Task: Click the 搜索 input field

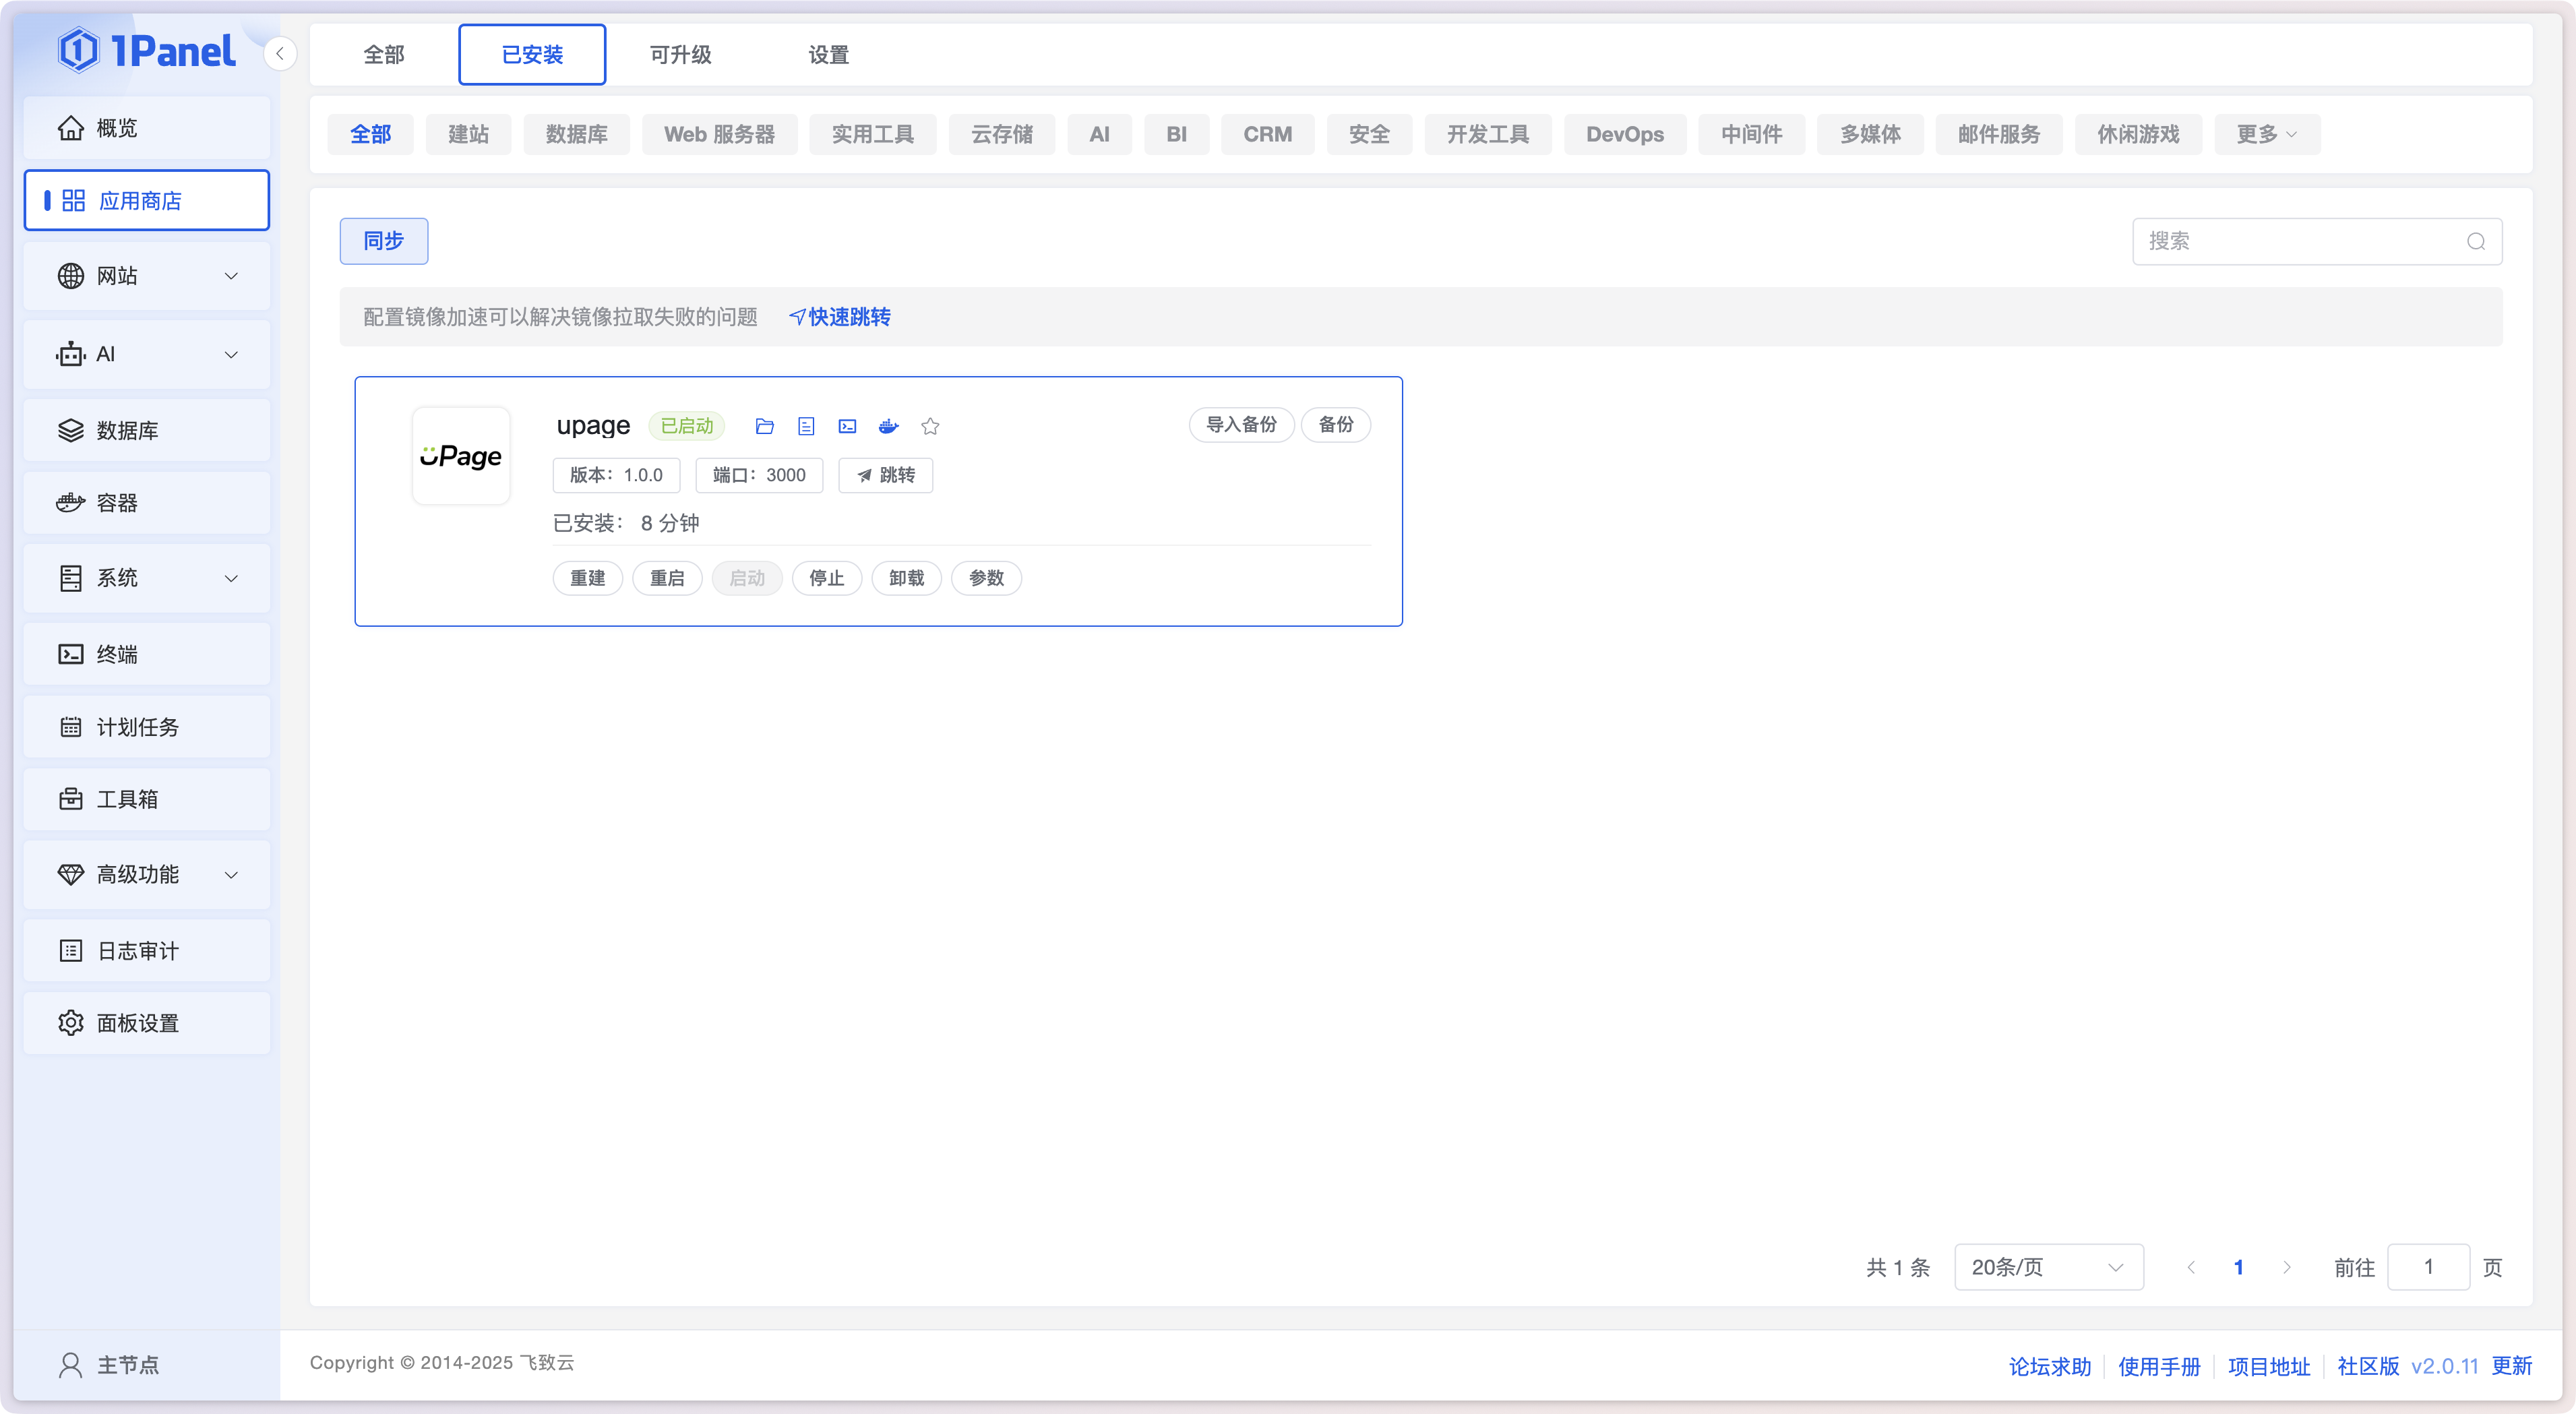Action: click(2300, 241)
